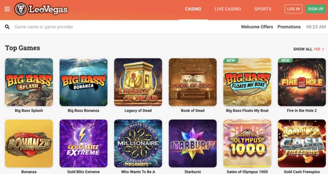Open the hamburger menu icon
Screen dimensions: 328x174
7,9
